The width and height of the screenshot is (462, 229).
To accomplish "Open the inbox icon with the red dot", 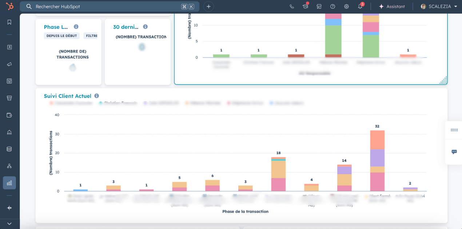I will (x=305, y=6).
